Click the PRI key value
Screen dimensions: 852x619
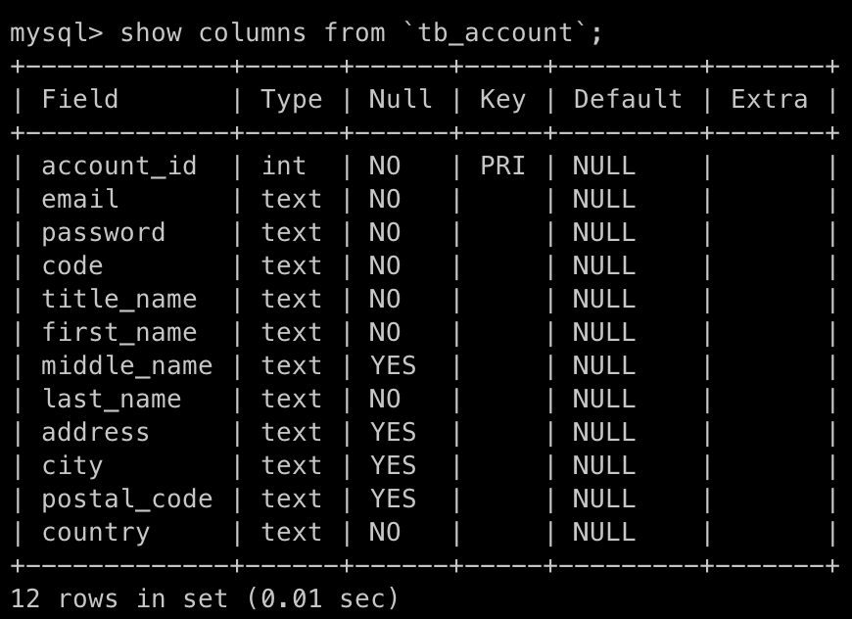[502, 166]
